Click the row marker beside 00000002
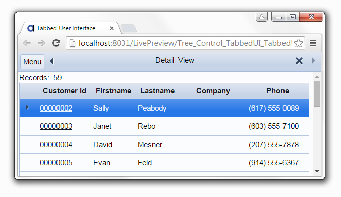 (x=28, y=107)
